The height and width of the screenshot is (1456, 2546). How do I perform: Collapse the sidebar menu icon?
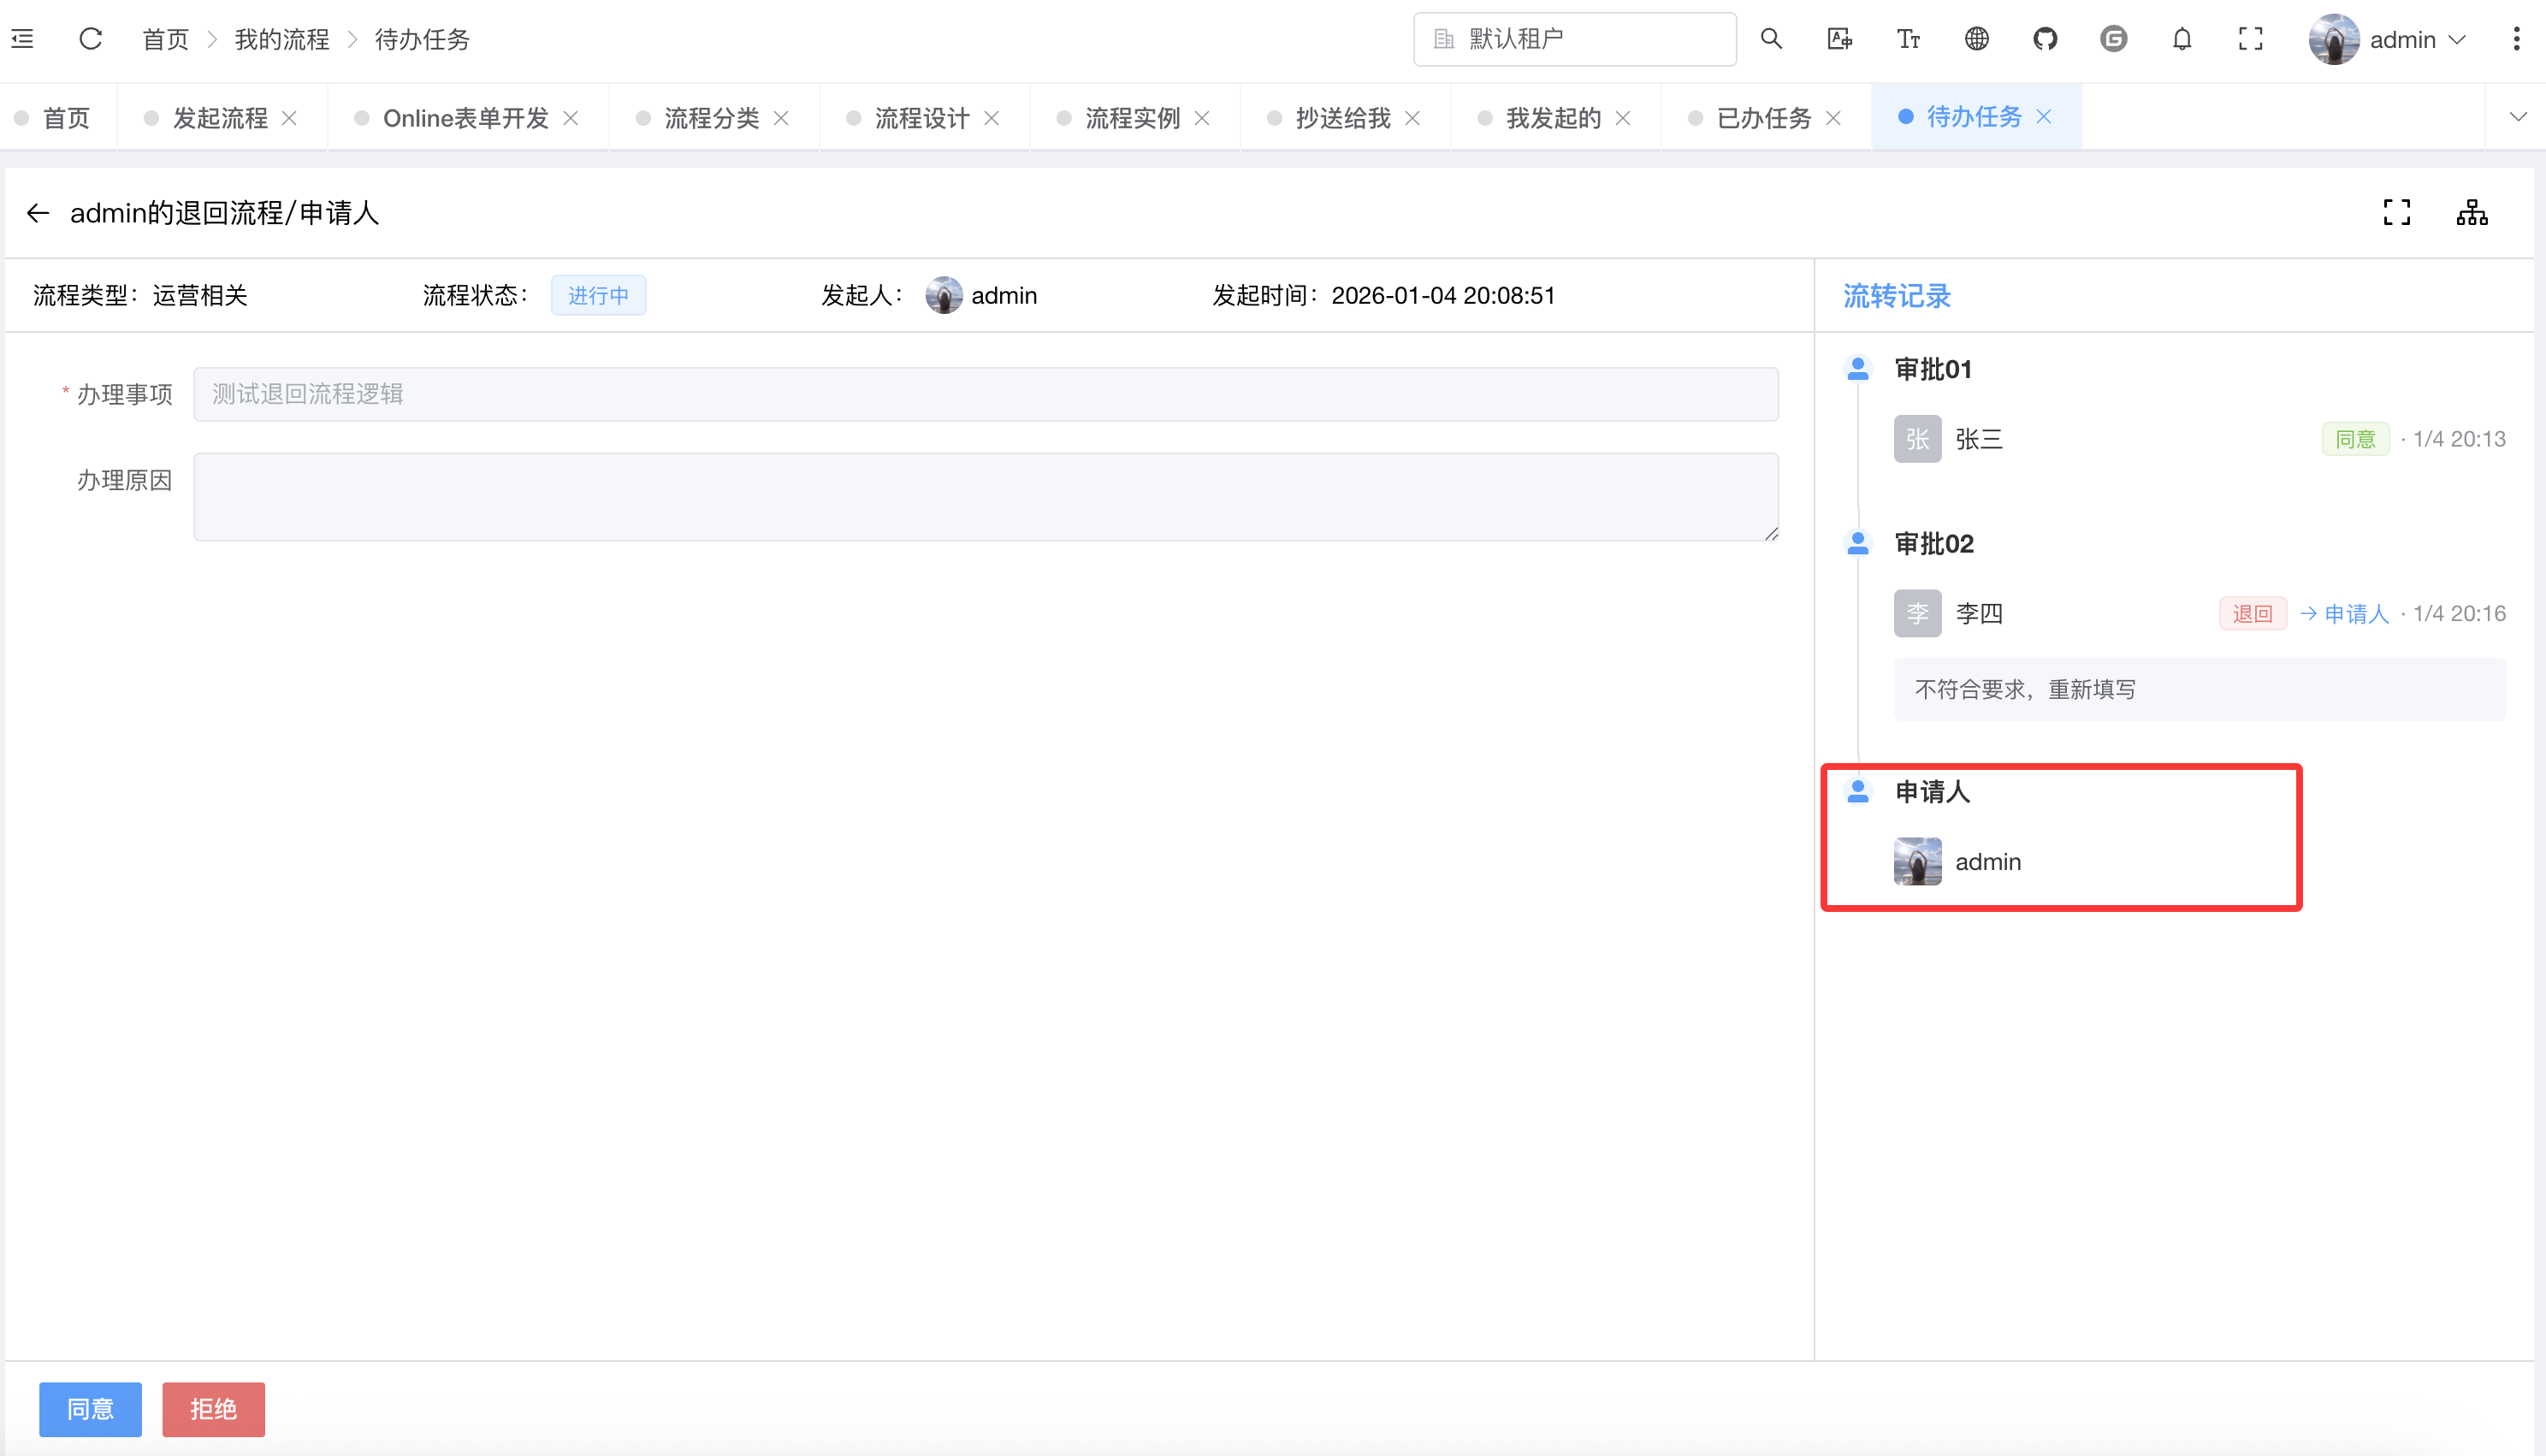pos(22,39)
